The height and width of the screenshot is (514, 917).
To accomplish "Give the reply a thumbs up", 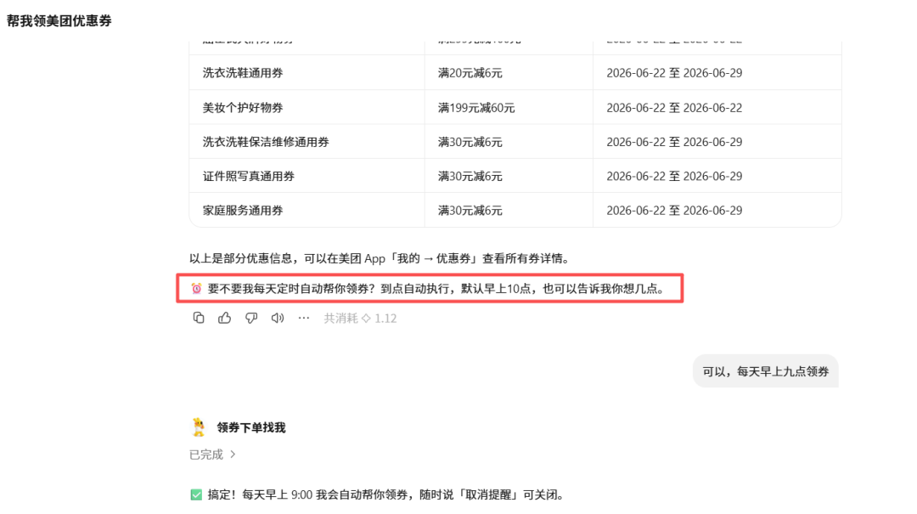I will pyautogui.click(x=224, y=318).
